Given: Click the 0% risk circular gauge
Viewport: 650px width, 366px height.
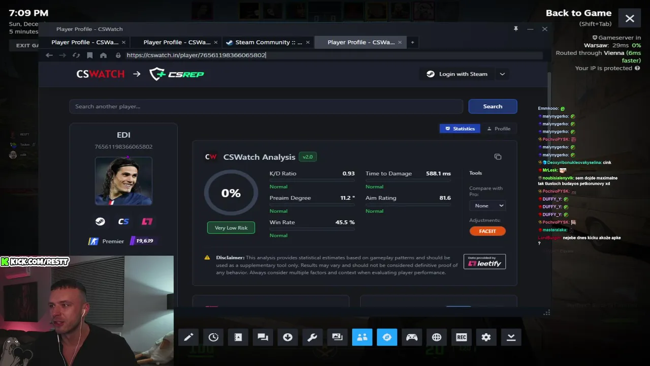Looking at the screenshot, I should click(x=231, y=193).
